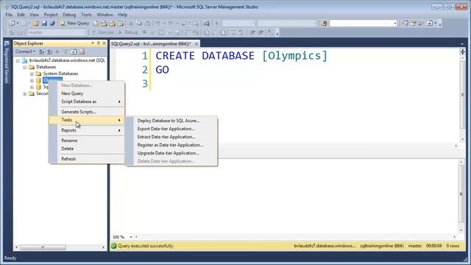Switch to the SQLQuery2.sql editor tab
This screenshot has width=471, height=265.
point(151,44)
